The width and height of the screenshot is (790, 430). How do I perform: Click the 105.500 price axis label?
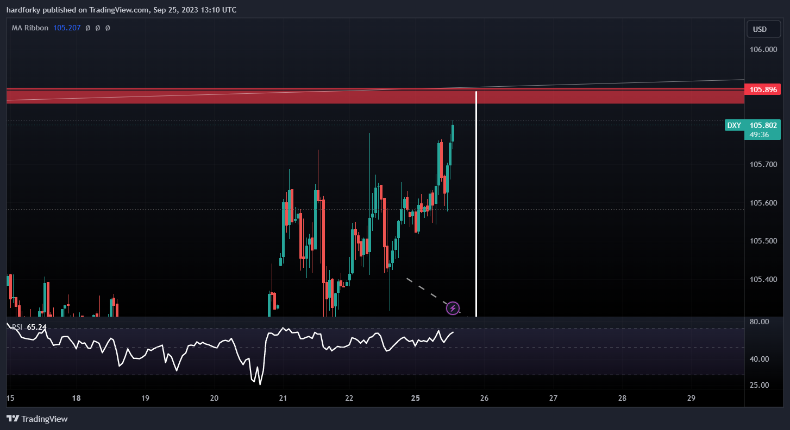pos(763,241)
